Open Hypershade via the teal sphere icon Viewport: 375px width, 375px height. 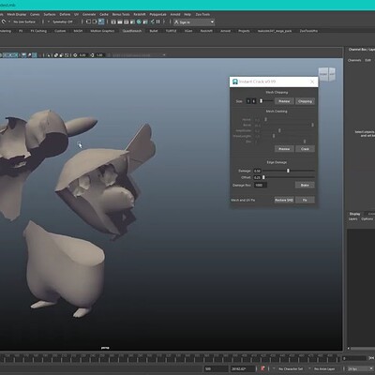[139, 22]
